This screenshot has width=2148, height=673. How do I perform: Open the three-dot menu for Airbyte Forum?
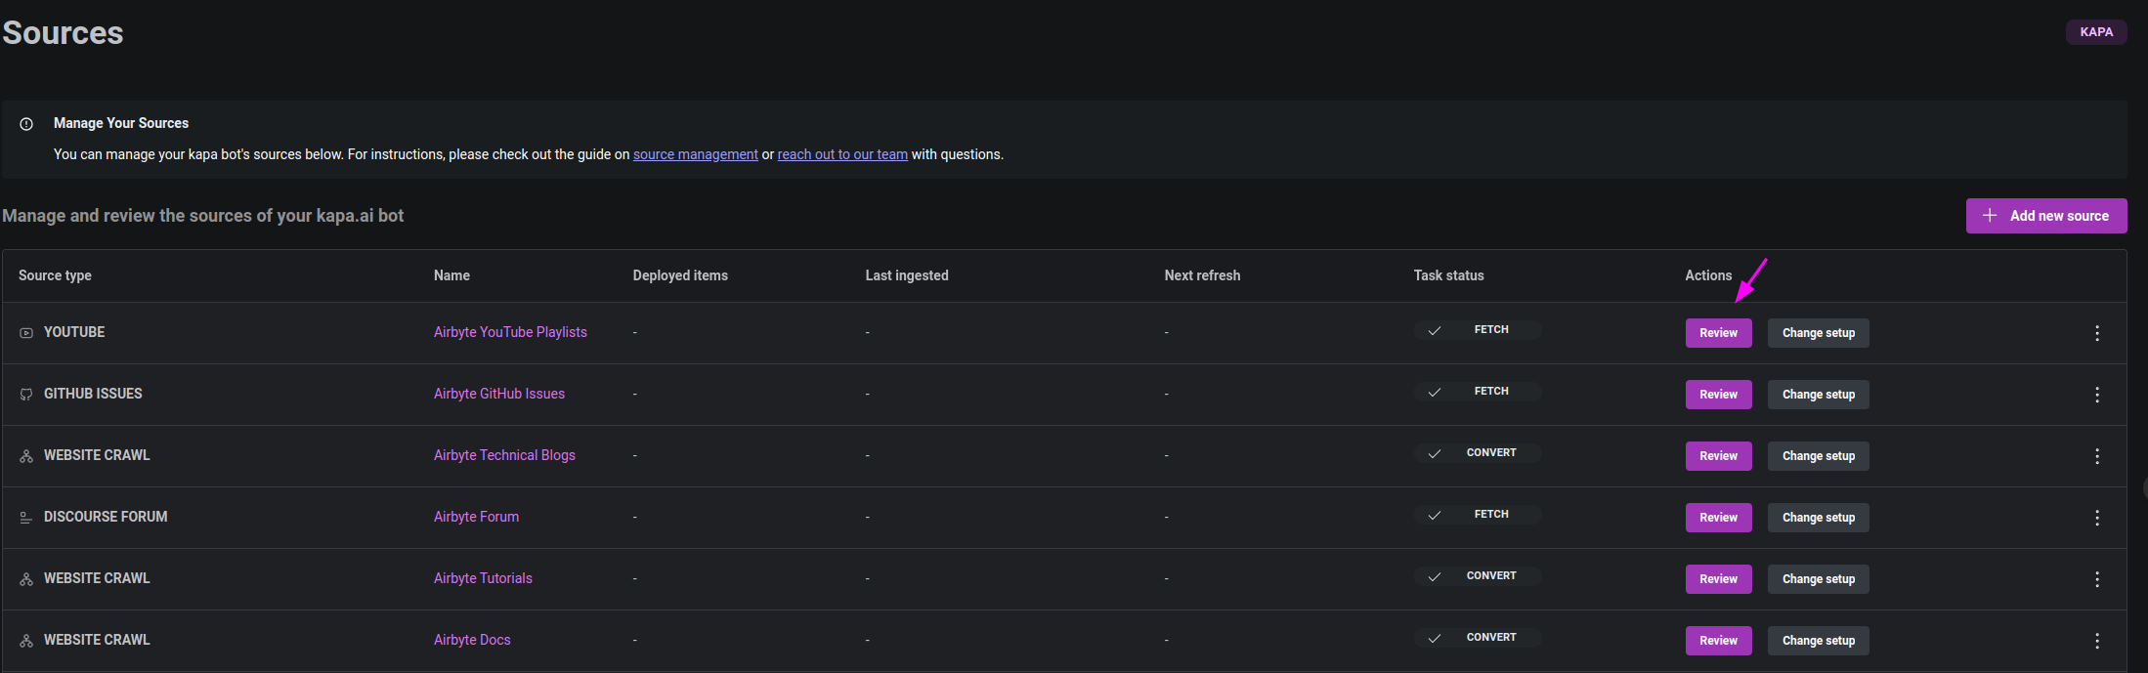point(2097,518)
